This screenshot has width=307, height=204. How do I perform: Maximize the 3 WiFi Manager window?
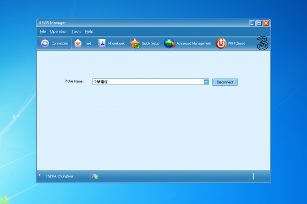coord(259,23)
